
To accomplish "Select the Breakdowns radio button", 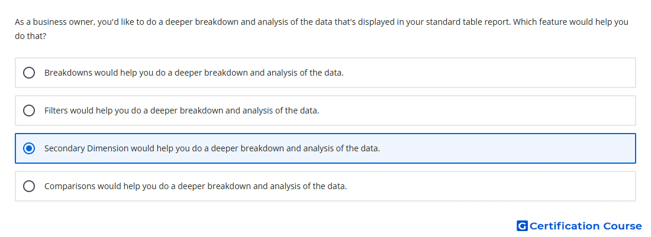I will coord(29,73).
